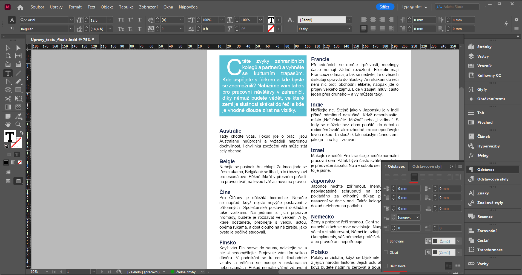Open the Glyfy panel
The height and width of the screenshot is (275, 522).
[481, 89]
